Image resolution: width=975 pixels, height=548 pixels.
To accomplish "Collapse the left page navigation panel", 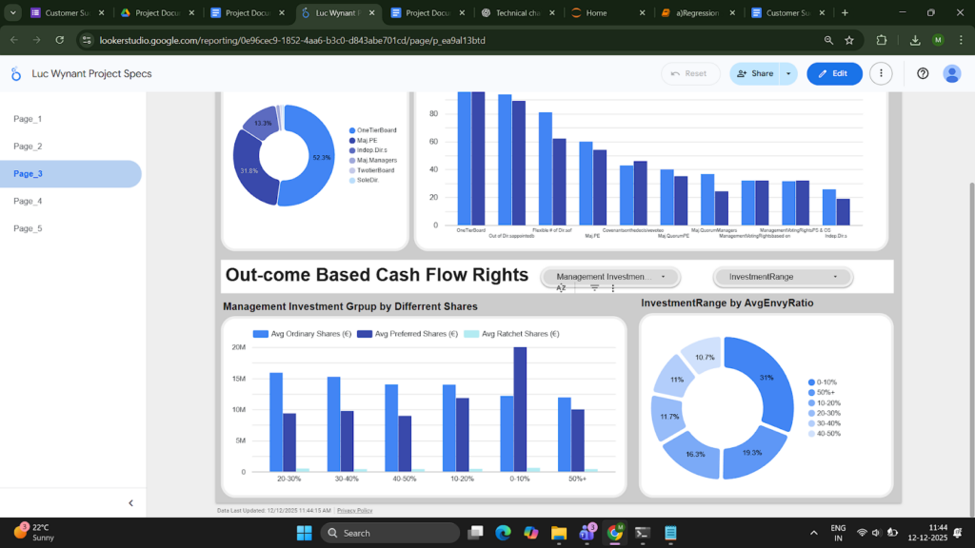I will 130,503.
